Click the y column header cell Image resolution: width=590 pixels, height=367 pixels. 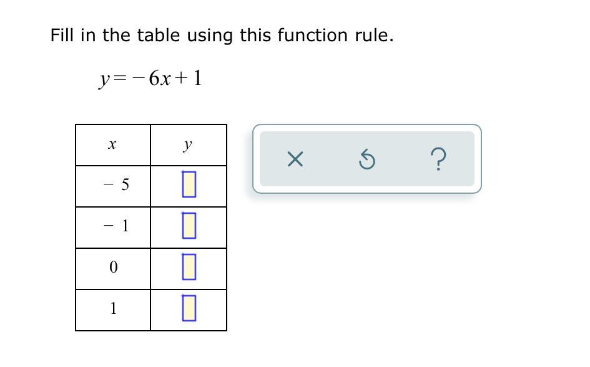[189, 144]
